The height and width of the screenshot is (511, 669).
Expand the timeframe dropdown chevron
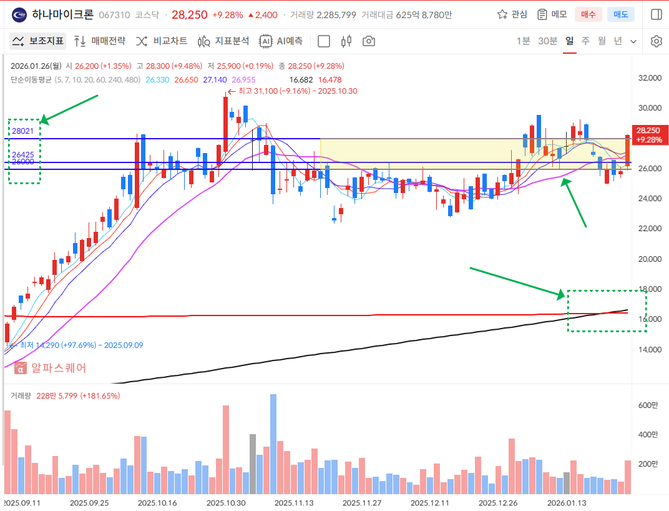(633, 41)
